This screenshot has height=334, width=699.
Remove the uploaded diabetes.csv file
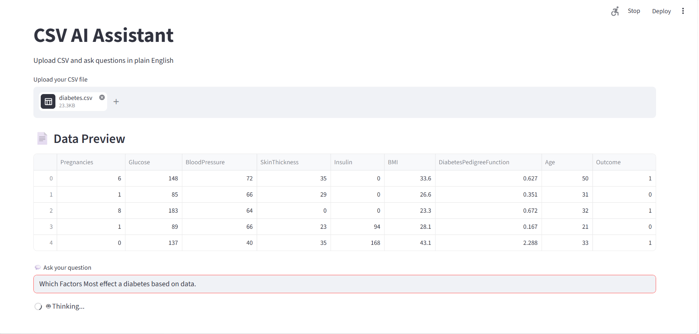click(102, 97)
